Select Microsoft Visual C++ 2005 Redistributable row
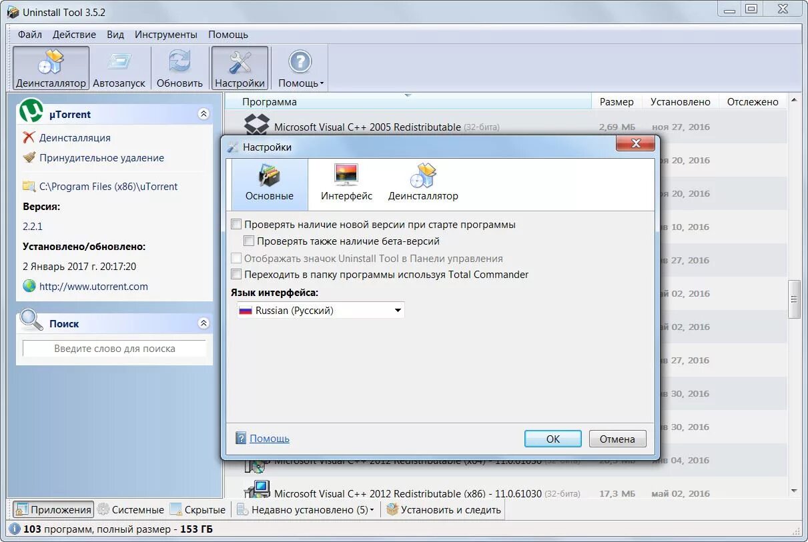808x542 pixels. click(x=506, y=127)
